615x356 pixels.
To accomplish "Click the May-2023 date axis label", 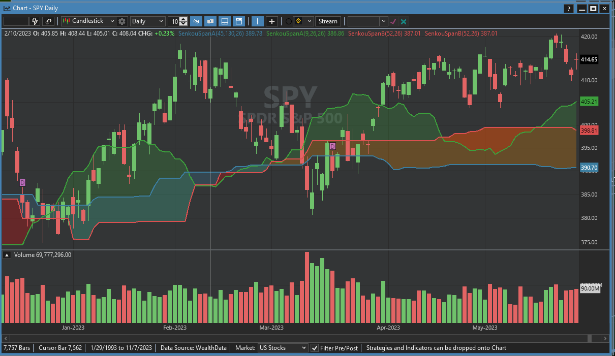I will point(484,328).
